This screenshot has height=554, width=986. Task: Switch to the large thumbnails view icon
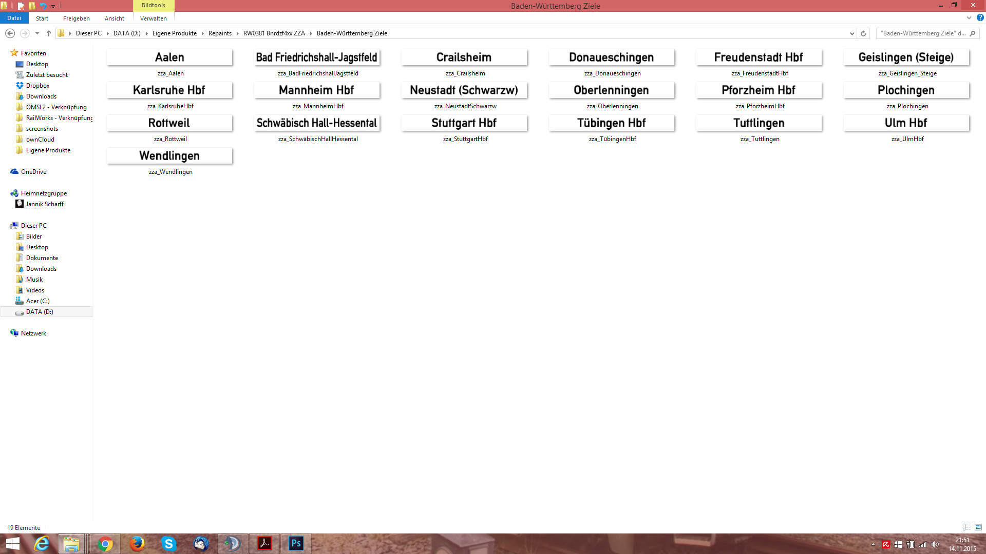point(978,527)
